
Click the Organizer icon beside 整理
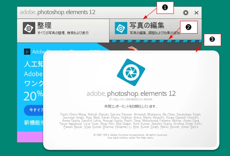click(29, 28)
